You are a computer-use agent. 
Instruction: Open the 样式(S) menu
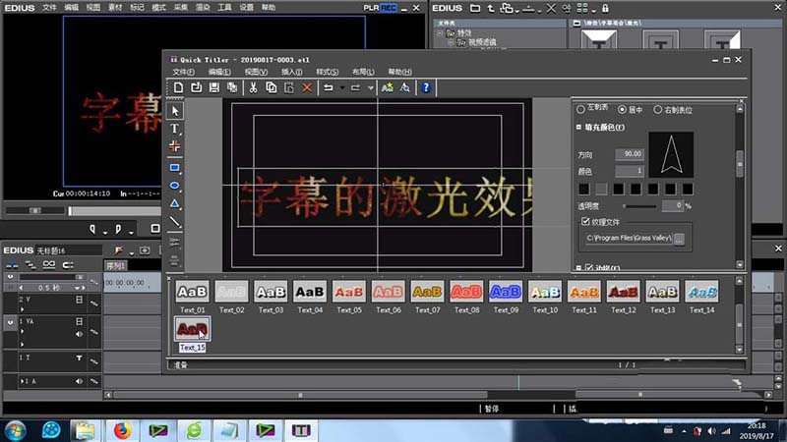(x=328, y=72)
